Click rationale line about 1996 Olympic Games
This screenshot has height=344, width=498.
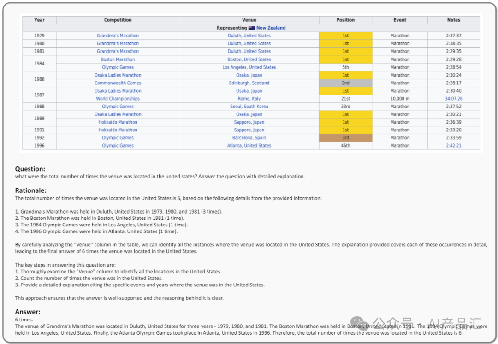tap(96, 231)
